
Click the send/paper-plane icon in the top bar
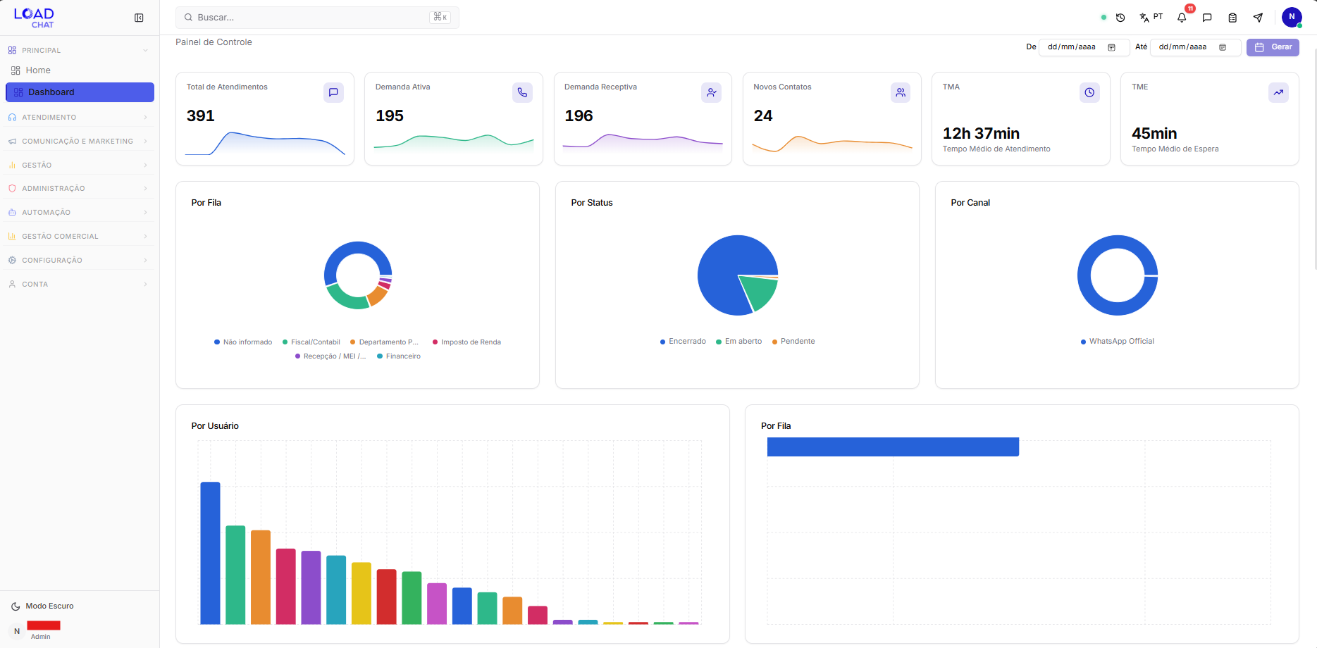click(1259, 18)
